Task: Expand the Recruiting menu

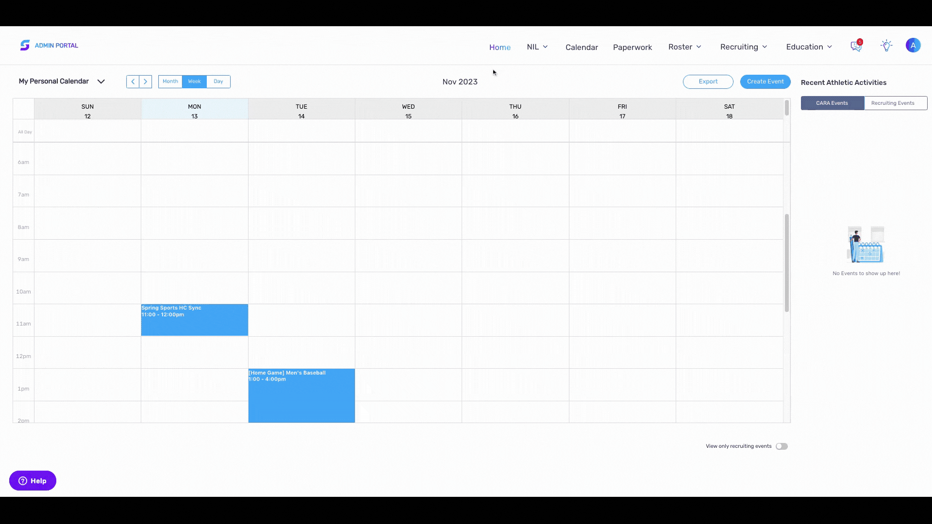Action: pos(744,47)
